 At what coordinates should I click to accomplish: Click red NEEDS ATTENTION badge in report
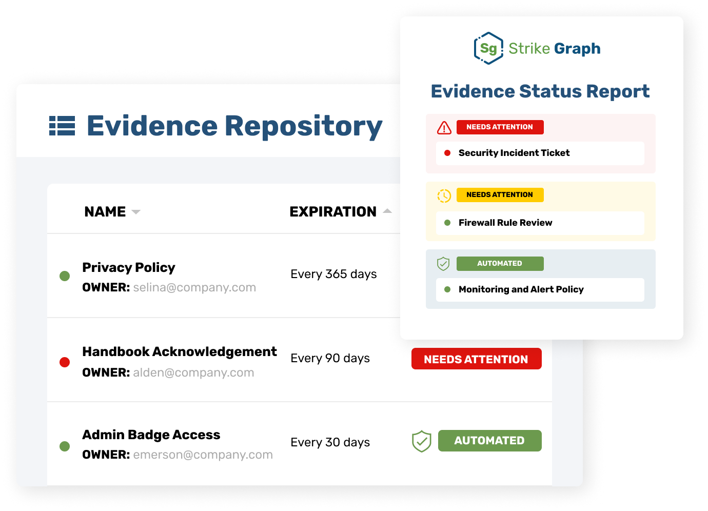[500, 127]
